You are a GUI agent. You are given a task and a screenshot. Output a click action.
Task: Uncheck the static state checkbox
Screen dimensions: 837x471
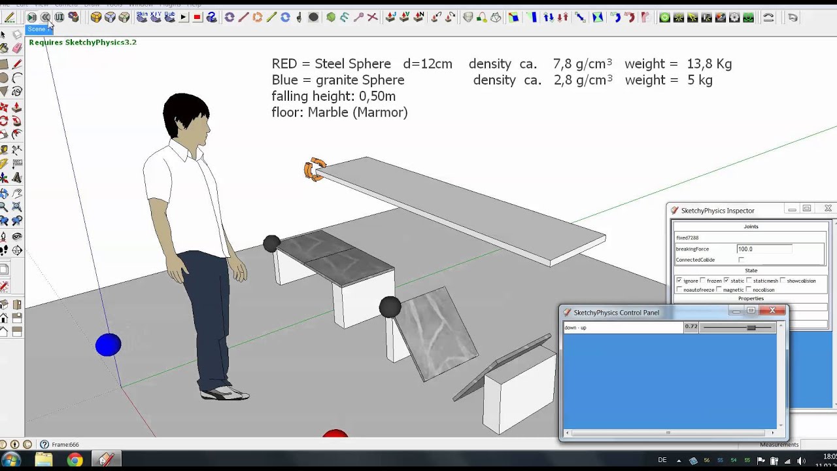click(726, 281)
